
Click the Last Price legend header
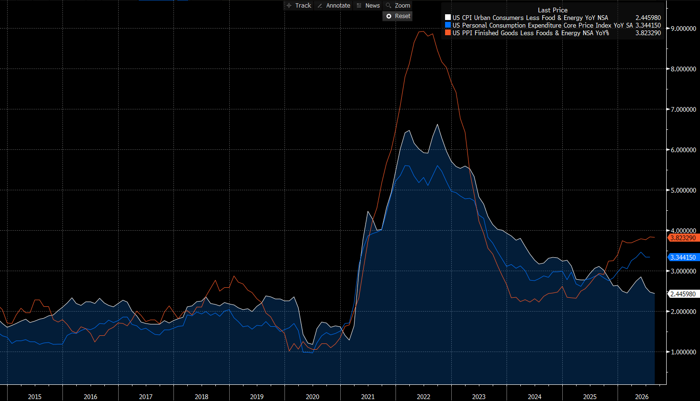(x=553, y=10)
